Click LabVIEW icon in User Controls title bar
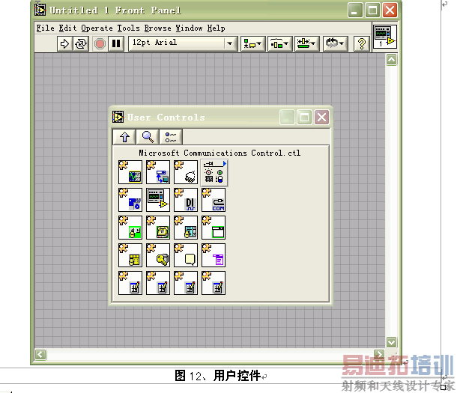 point(118,117)
